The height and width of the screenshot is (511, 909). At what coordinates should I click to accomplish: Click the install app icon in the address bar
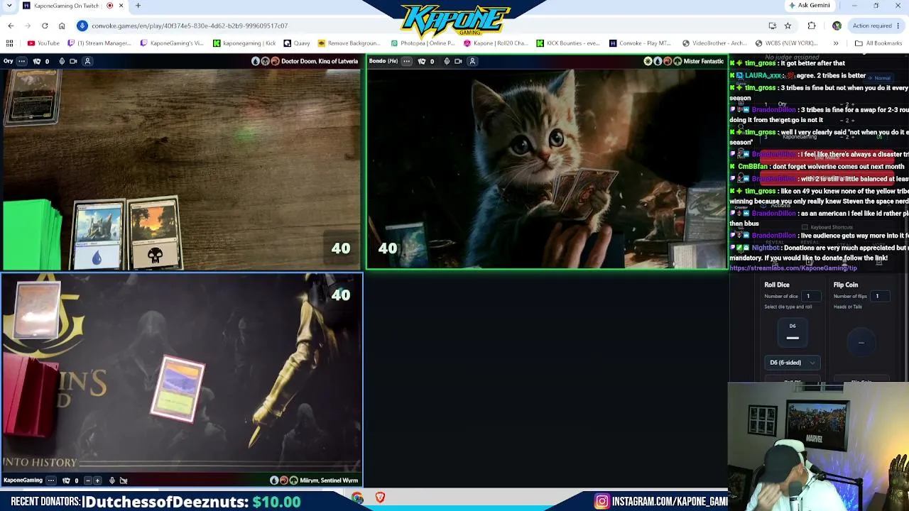click(773, 26)
